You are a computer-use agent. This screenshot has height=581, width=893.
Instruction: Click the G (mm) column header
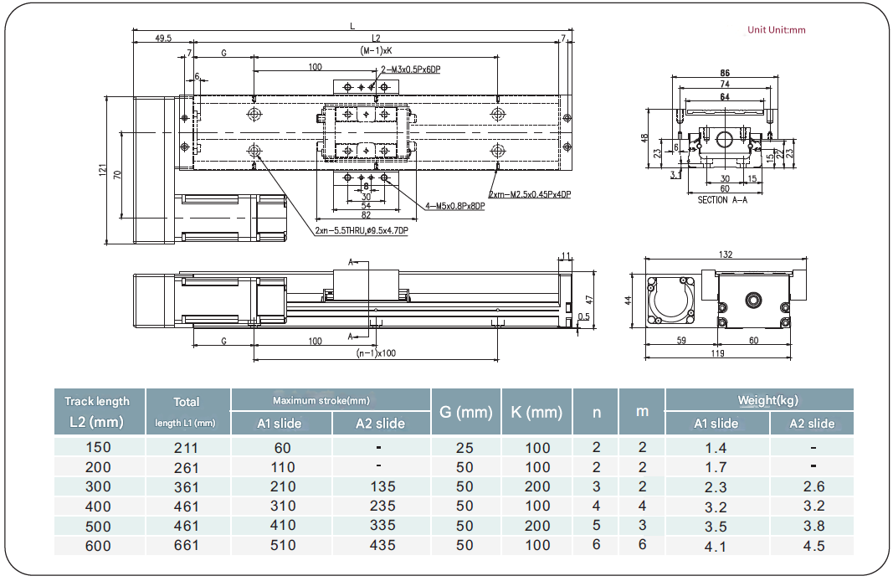[x=464, y=412]
